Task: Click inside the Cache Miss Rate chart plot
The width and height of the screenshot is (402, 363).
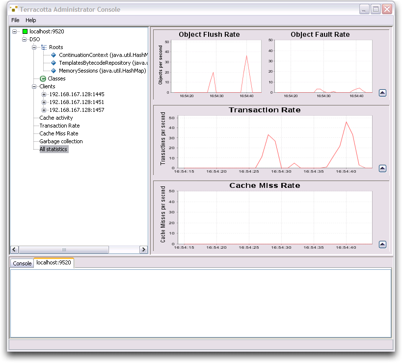Action: [275, 218]
